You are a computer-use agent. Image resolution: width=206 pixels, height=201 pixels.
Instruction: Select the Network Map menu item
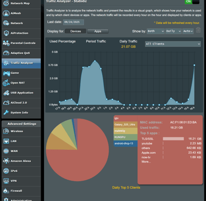(20, 3)
